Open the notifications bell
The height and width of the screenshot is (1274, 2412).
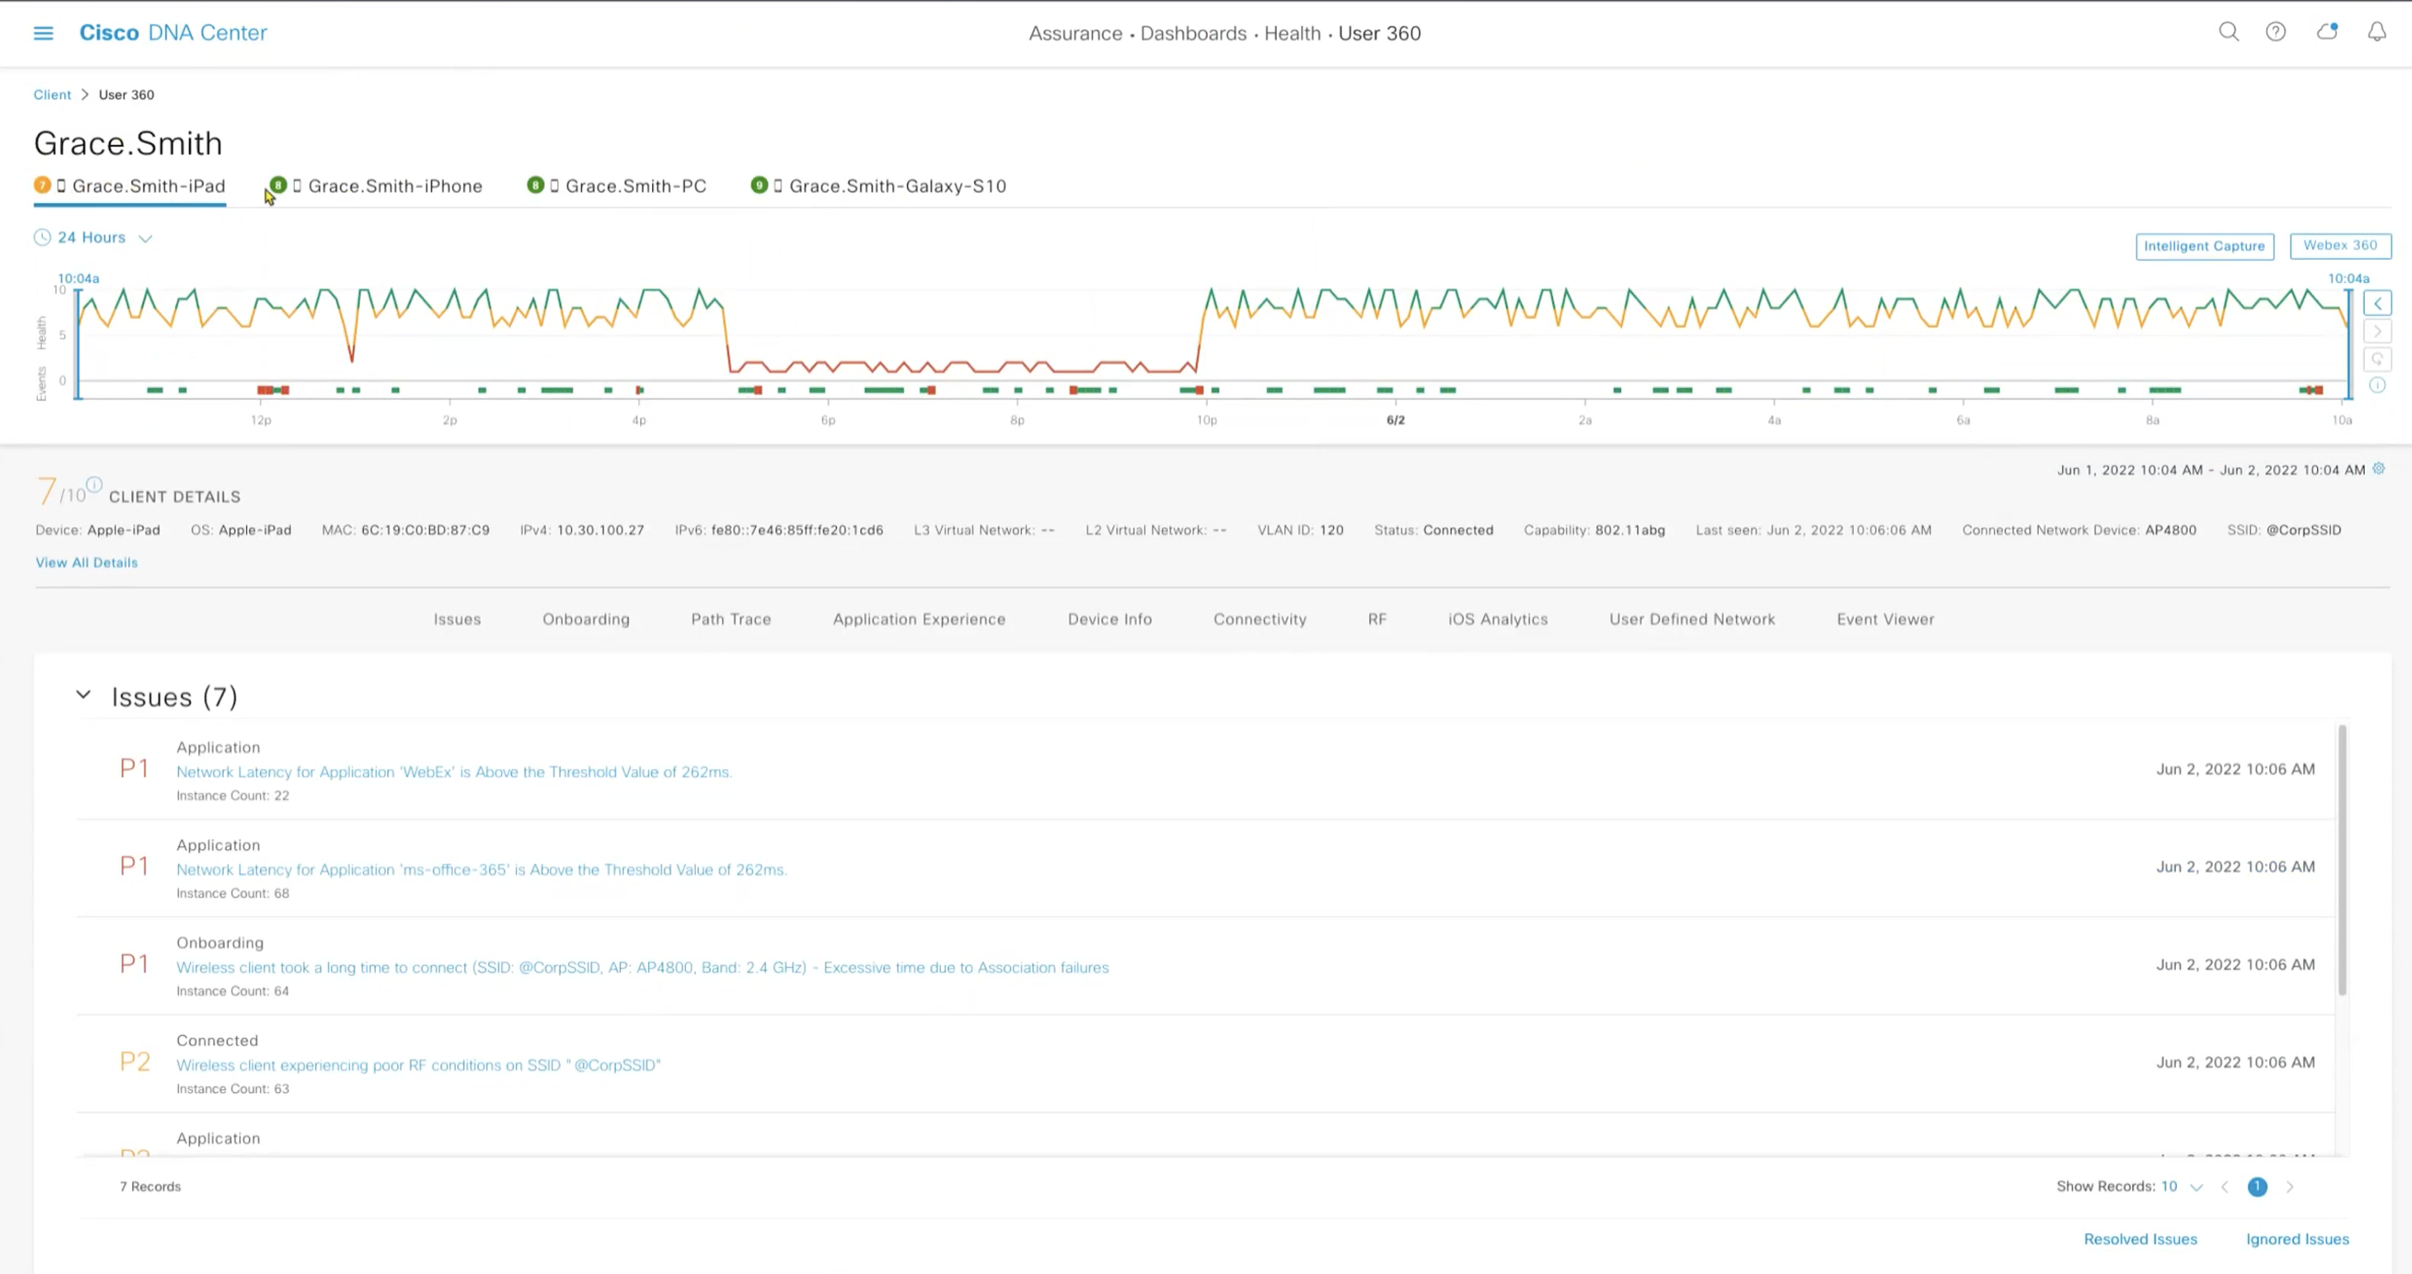(2377, 33)
